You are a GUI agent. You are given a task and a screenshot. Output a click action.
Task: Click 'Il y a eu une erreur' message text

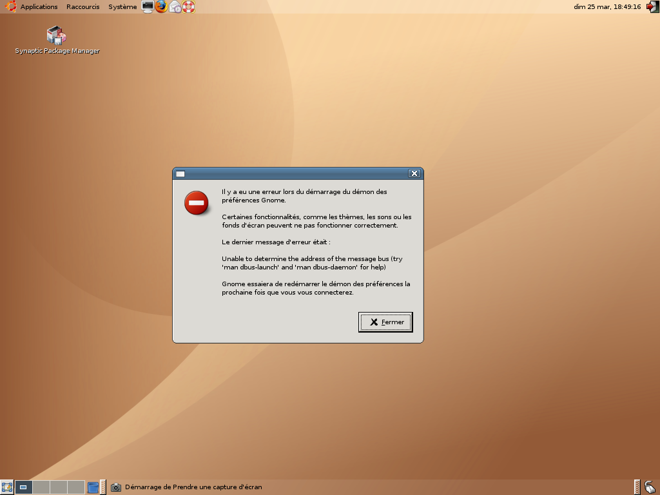point(304,196)
